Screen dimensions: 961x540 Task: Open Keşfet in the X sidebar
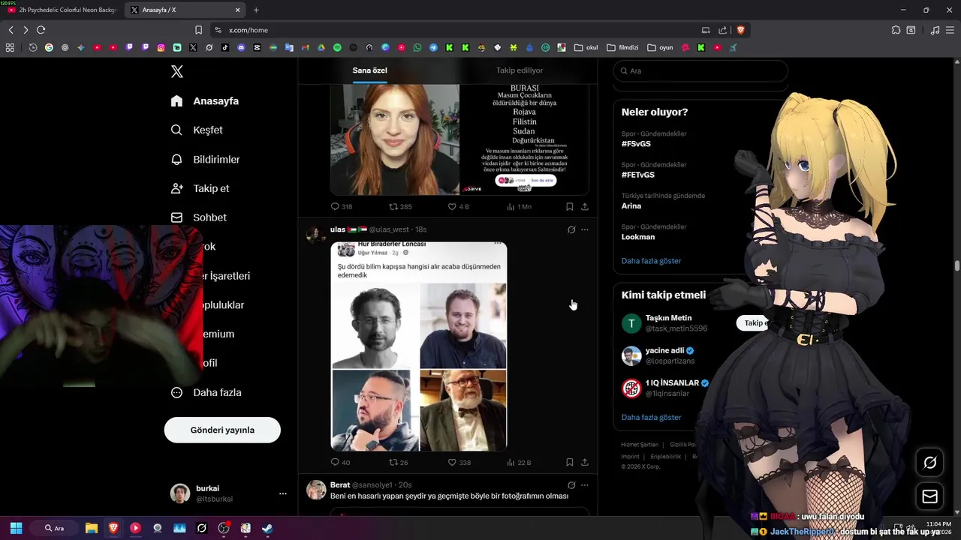coord(197,130)
